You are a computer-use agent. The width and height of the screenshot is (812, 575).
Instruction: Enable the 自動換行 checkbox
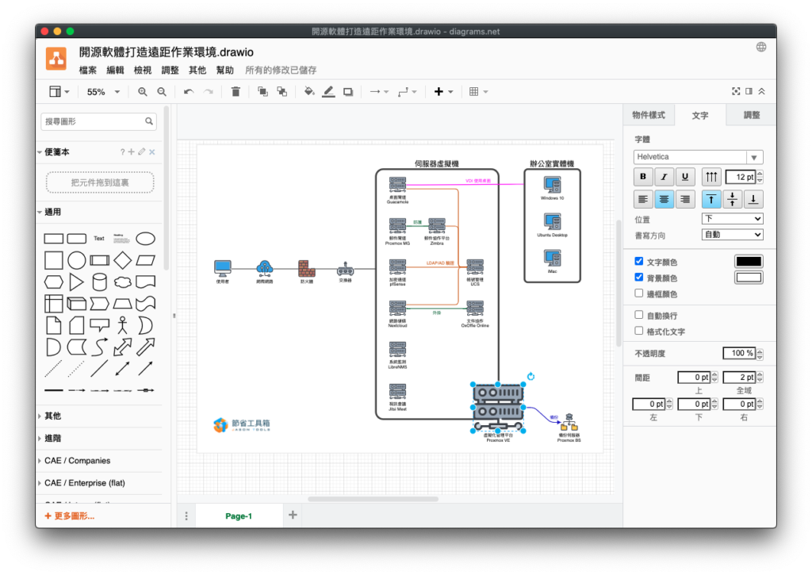[639, 315]
